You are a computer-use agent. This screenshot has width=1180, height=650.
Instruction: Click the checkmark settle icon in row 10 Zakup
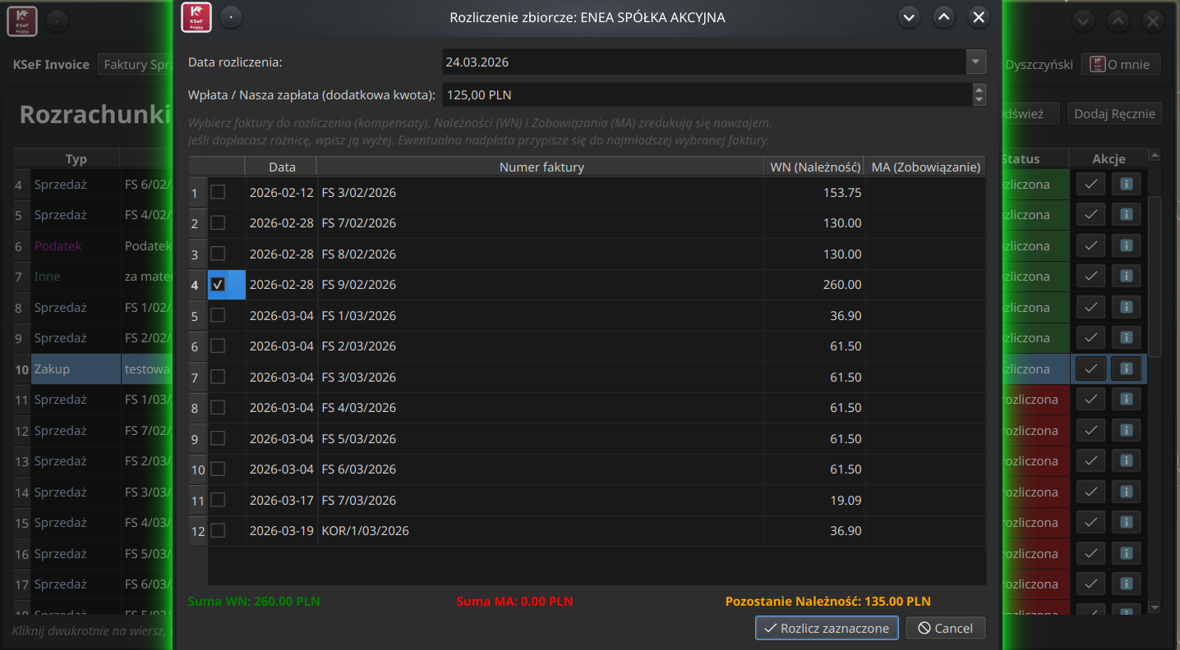pos(1090,369)
